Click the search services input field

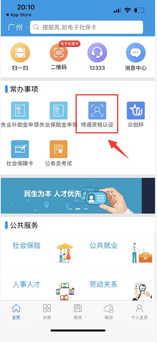pyautogui.click(x=86, y=27)
